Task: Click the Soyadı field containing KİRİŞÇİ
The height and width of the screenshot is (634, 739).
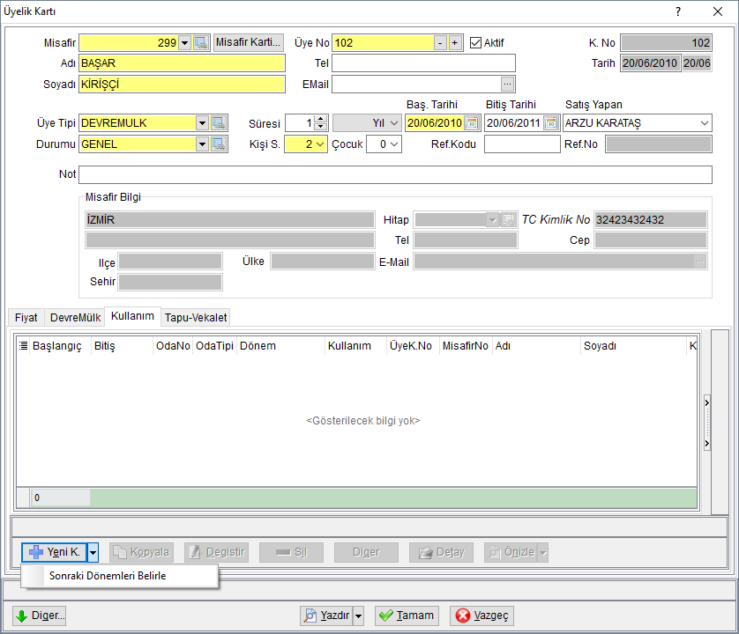Action: coord(182,85)
